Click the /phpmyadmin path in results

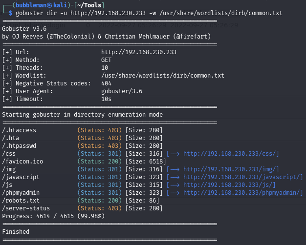coord(21,192)
